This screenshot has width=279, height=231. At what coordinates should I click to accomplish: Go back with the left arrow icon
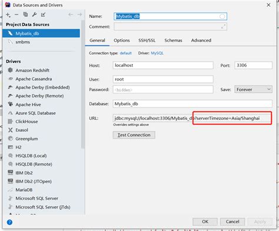(71, 15)
